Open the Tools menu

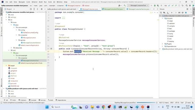pyautogui.click(x=50, y=2)
